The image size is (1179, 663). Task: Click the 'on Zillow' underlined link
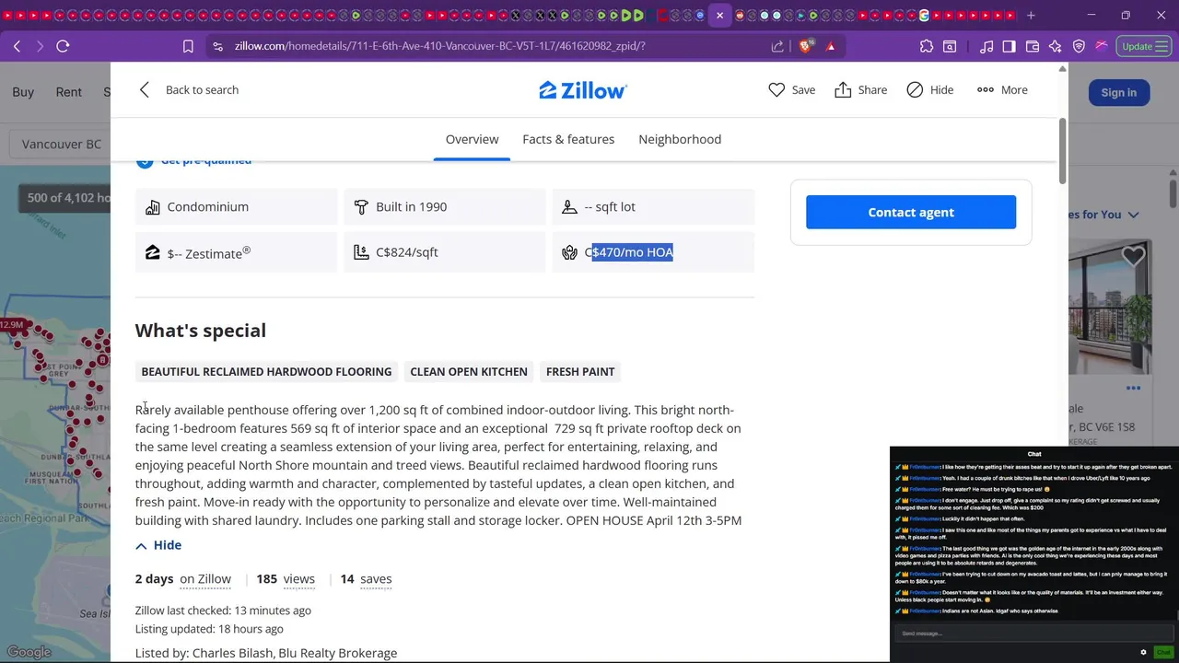[205, 579]
